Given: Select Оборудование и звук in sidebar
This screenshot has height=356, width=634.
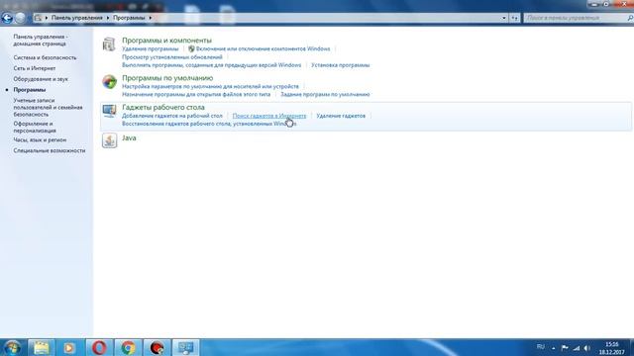Looking at the screenshot, I should 41,79.
